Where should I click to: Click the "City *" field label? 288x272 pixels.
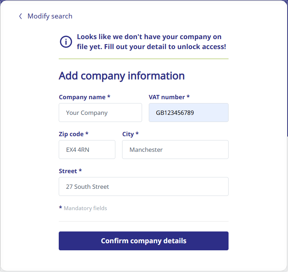coord(130,134)
